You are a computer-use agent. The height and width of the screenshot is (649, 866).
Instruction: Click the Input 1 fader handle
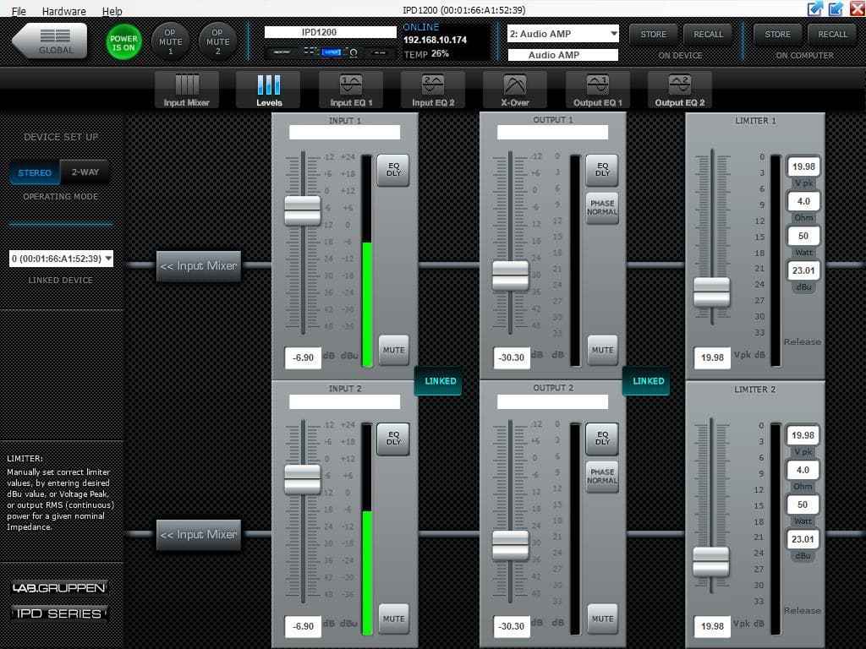pos(302,210)
